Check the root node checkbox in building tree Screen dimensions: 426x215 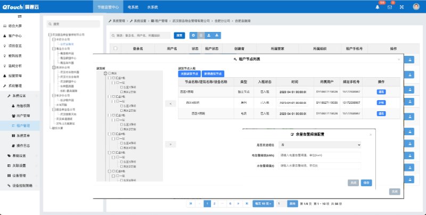point(110,73)
